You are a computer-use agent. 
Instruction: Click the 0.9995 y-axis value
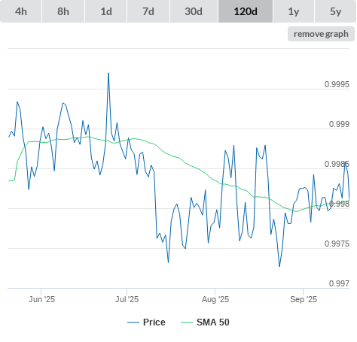tap(337, 84)
